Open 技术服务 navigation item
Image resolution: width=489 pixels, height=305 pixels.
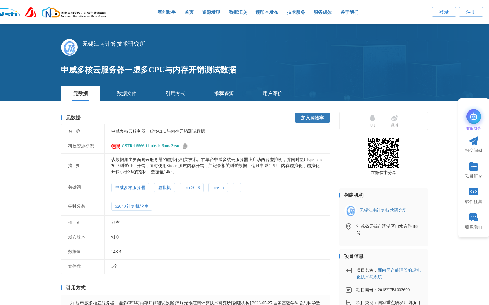296,12
